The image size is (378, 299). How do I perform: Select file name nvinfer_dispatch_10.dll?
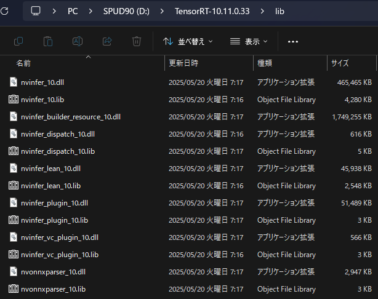pos(58,134)
